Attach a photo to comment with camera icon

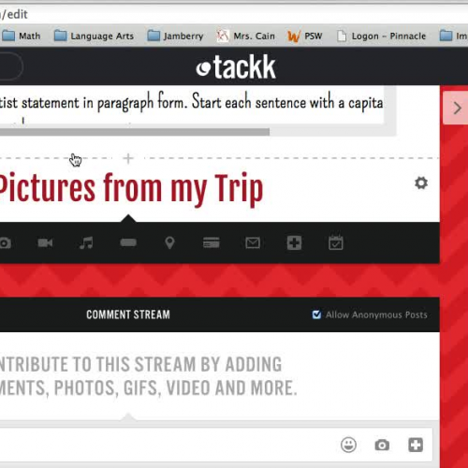click(382, 445)
